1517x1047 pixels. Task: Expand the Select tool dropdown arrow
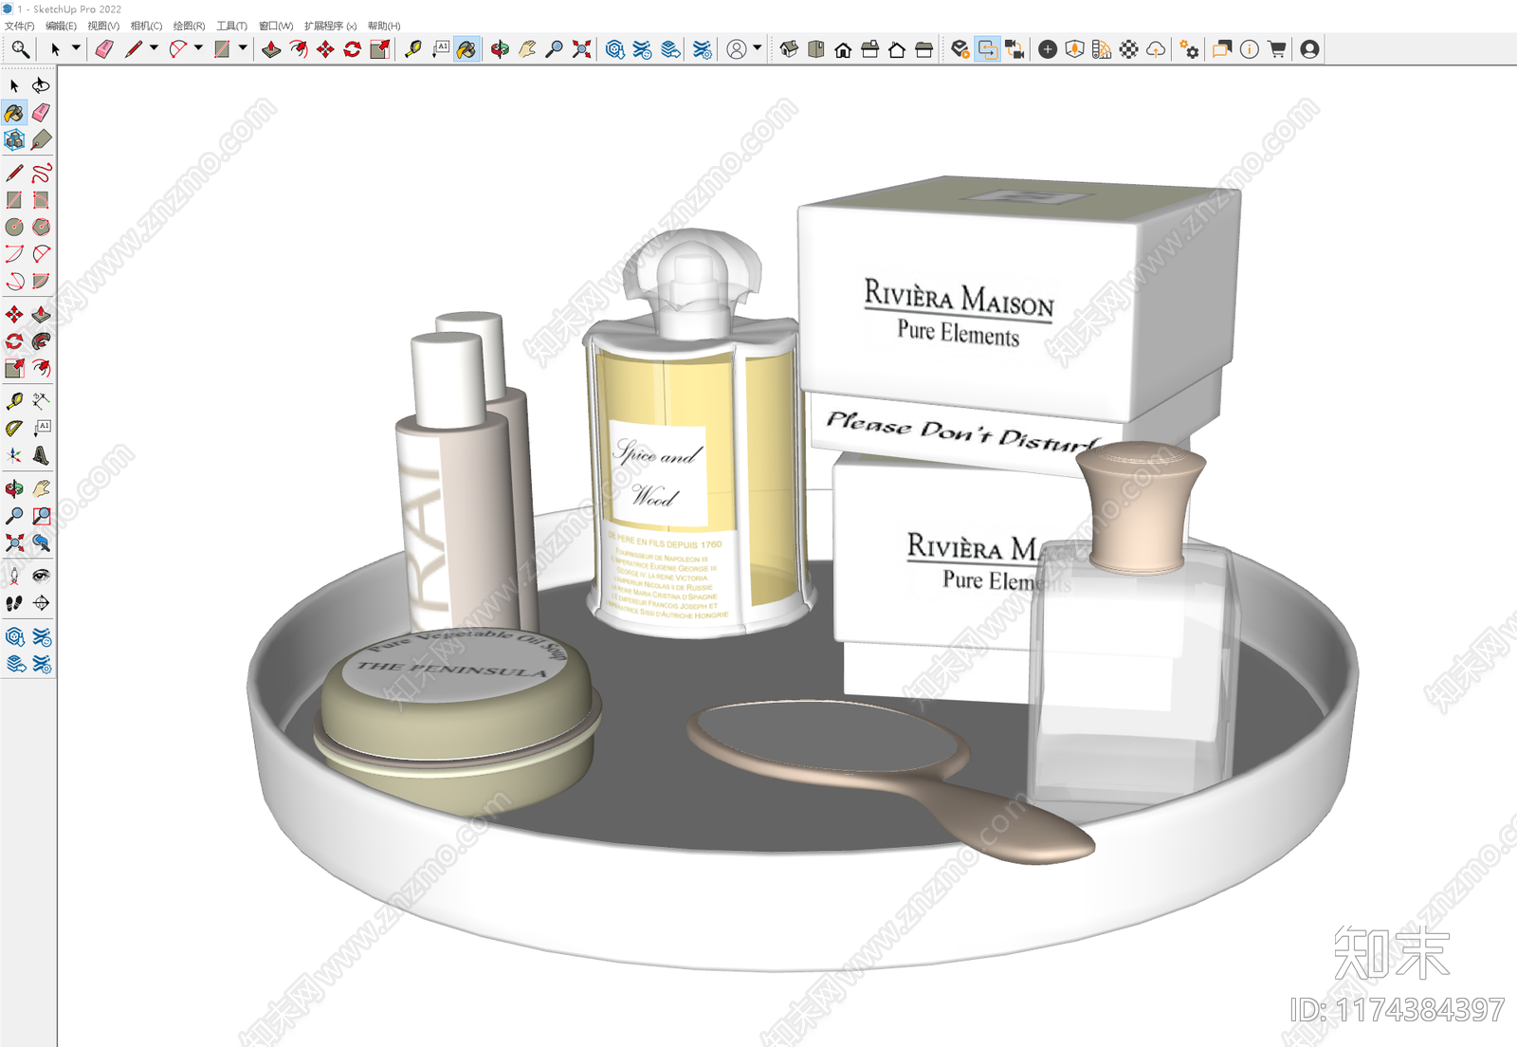(x=76, y=47)
